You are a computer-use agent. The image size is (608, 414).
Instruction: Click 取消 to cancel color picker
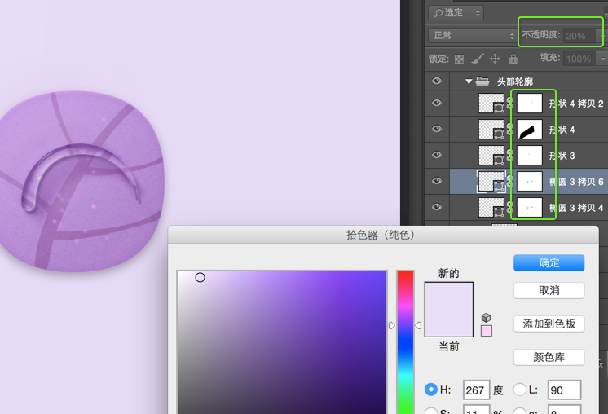(x=549, y=290)
